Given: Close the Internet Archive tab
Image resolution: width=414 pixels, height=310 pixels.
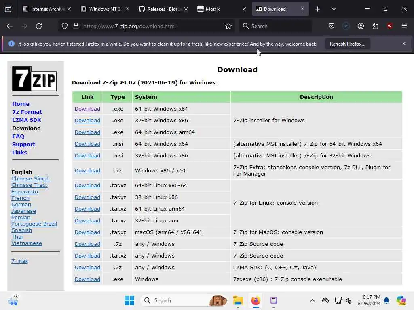Looking at the screenshot, I should point(69,9).
